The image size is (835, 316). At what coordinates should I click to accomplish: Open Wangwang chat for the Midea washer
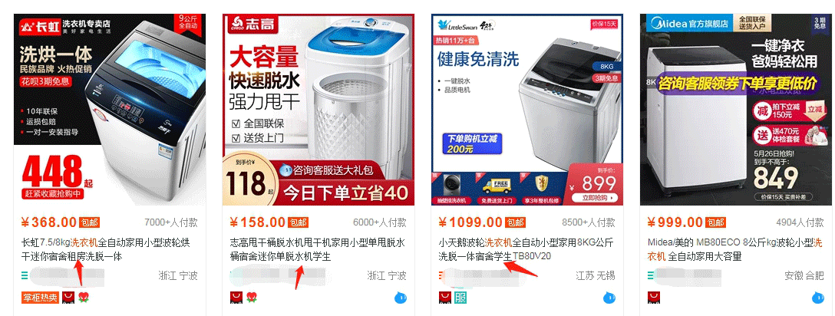pyautogui.click(x=818, y=298)
